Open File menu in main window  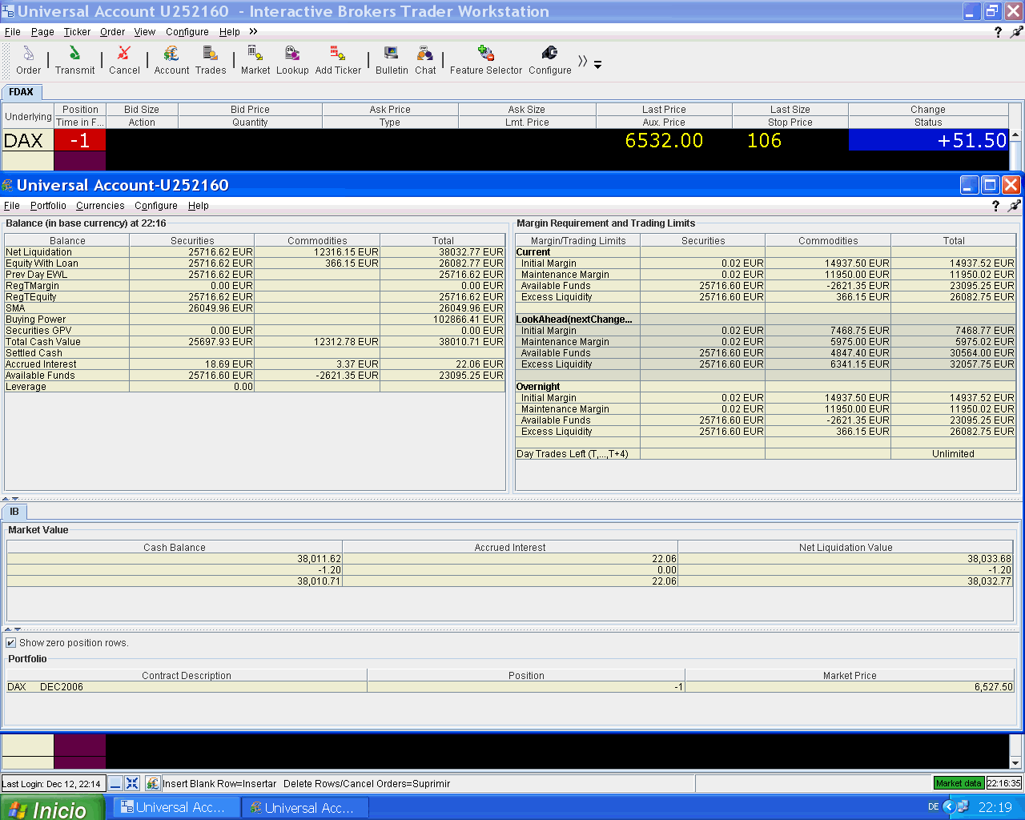13,32
